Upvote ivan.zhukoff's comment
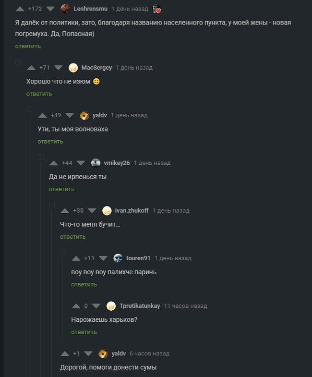312x377 pixels. click(65, 210)
